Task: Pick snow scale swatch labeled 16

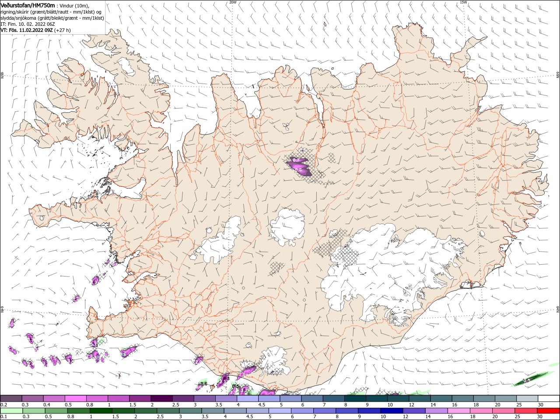Action: tap(462, 399)
